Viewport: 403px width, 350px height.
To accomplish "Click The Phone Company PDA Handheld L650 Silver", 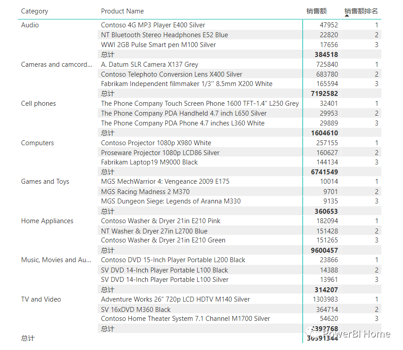I will pos(184,113).
